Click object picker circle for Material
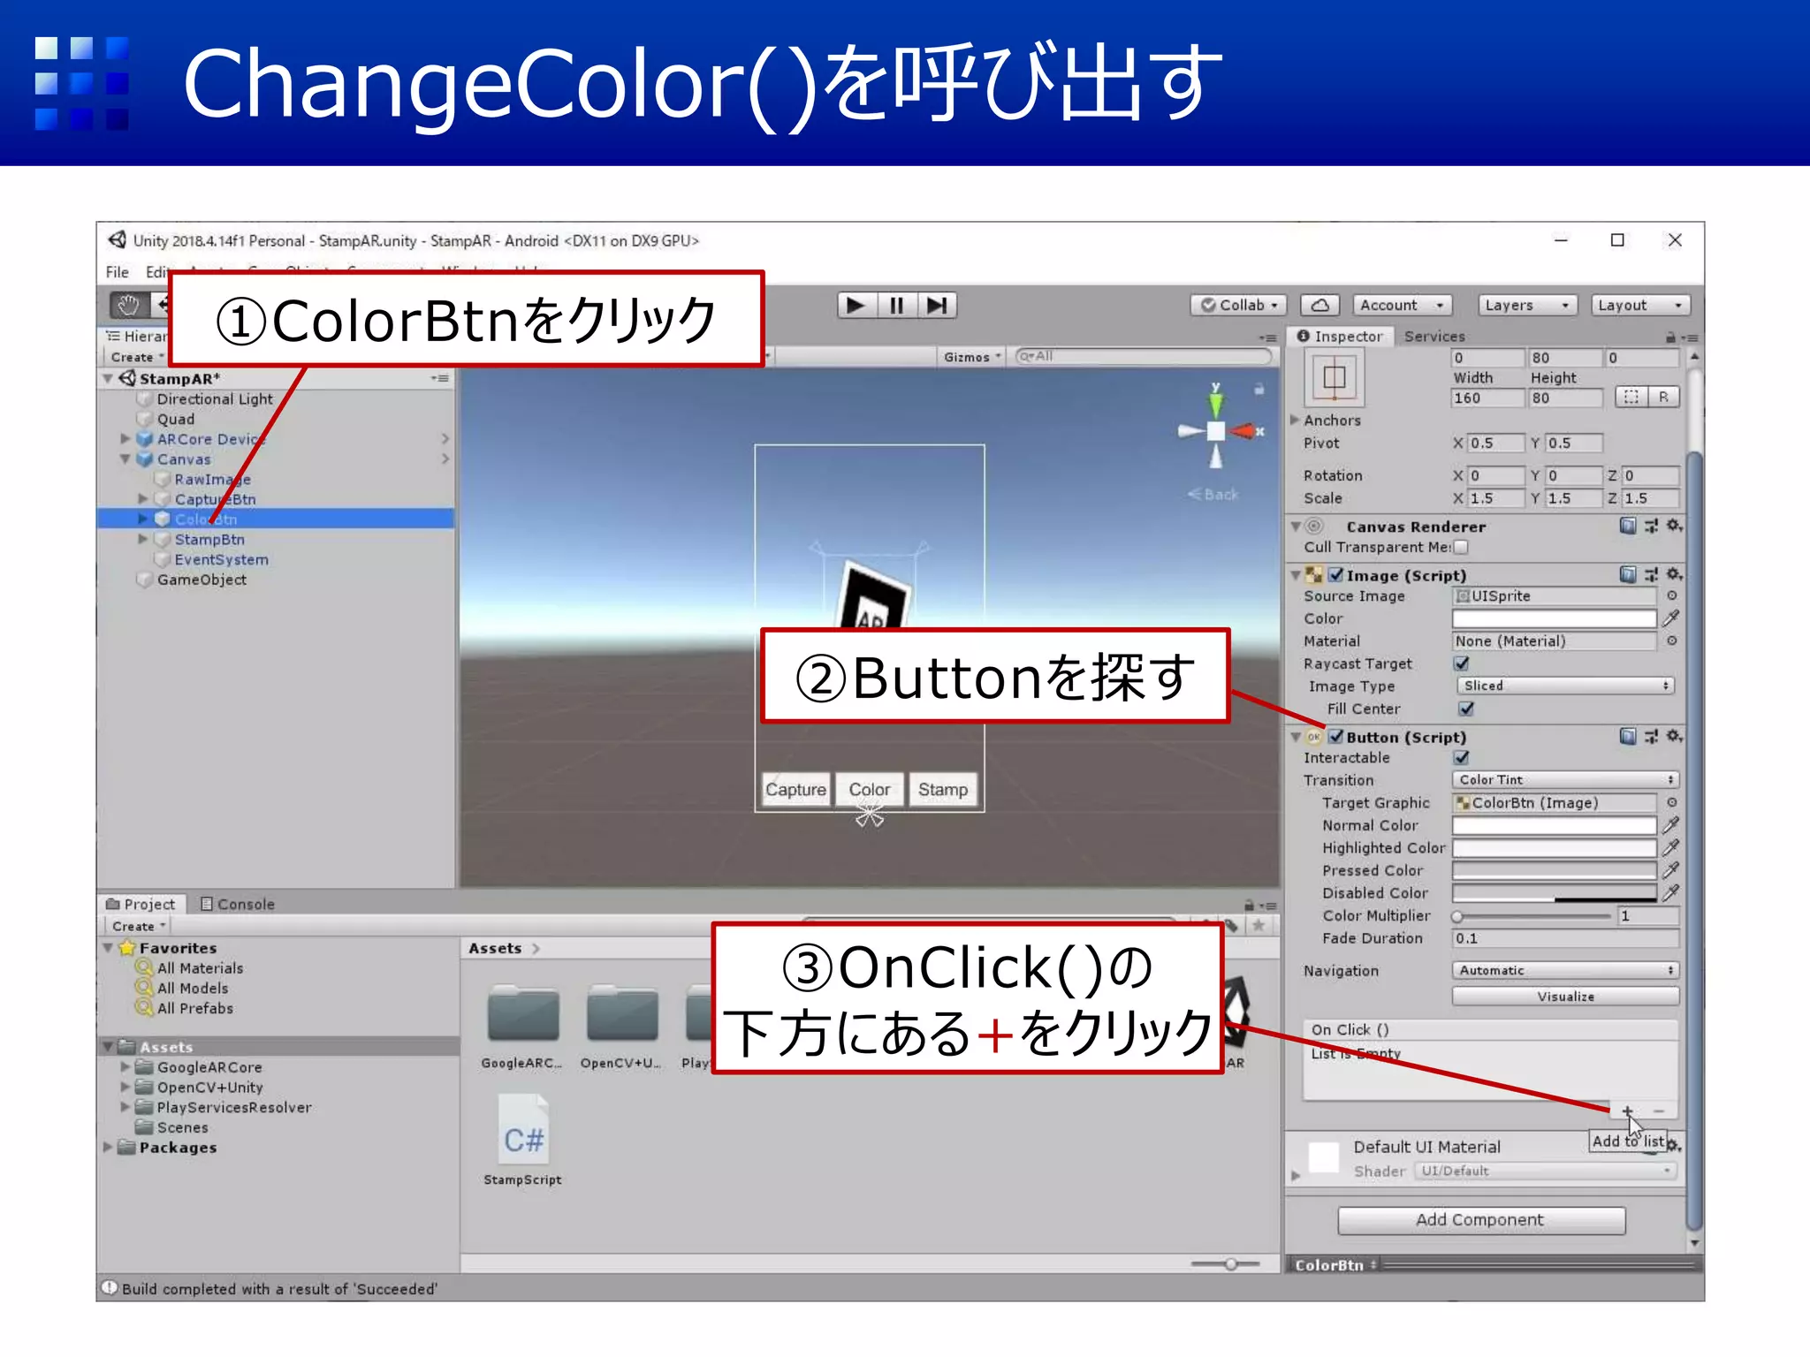The width and height of the screenshot is (1810, 1357). click(x=1672, y=641)
